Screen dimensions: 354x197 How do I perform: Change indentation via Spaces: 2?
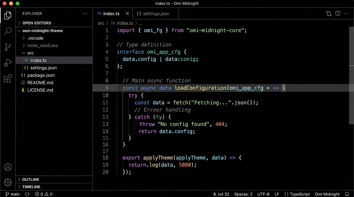[243, 194]
